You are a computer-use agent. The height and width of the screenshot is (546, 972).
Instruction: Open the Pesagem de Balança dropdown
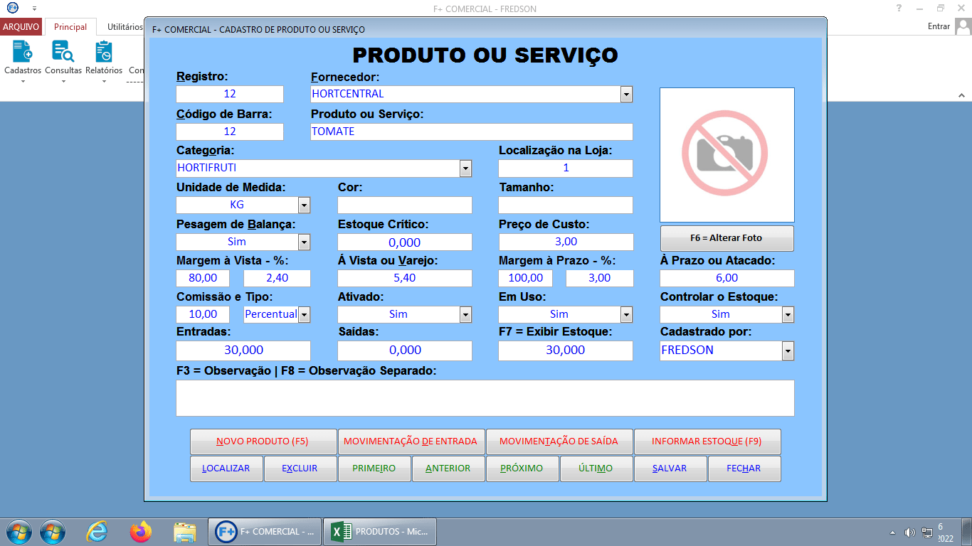(304, 242)
